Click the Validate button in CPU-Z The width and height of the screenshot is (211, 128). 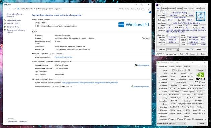click(x=193, y=54)
